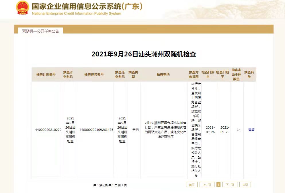285x193 pixels.
Task: Click the 查看 link in the table row
Action: point(251,130)
